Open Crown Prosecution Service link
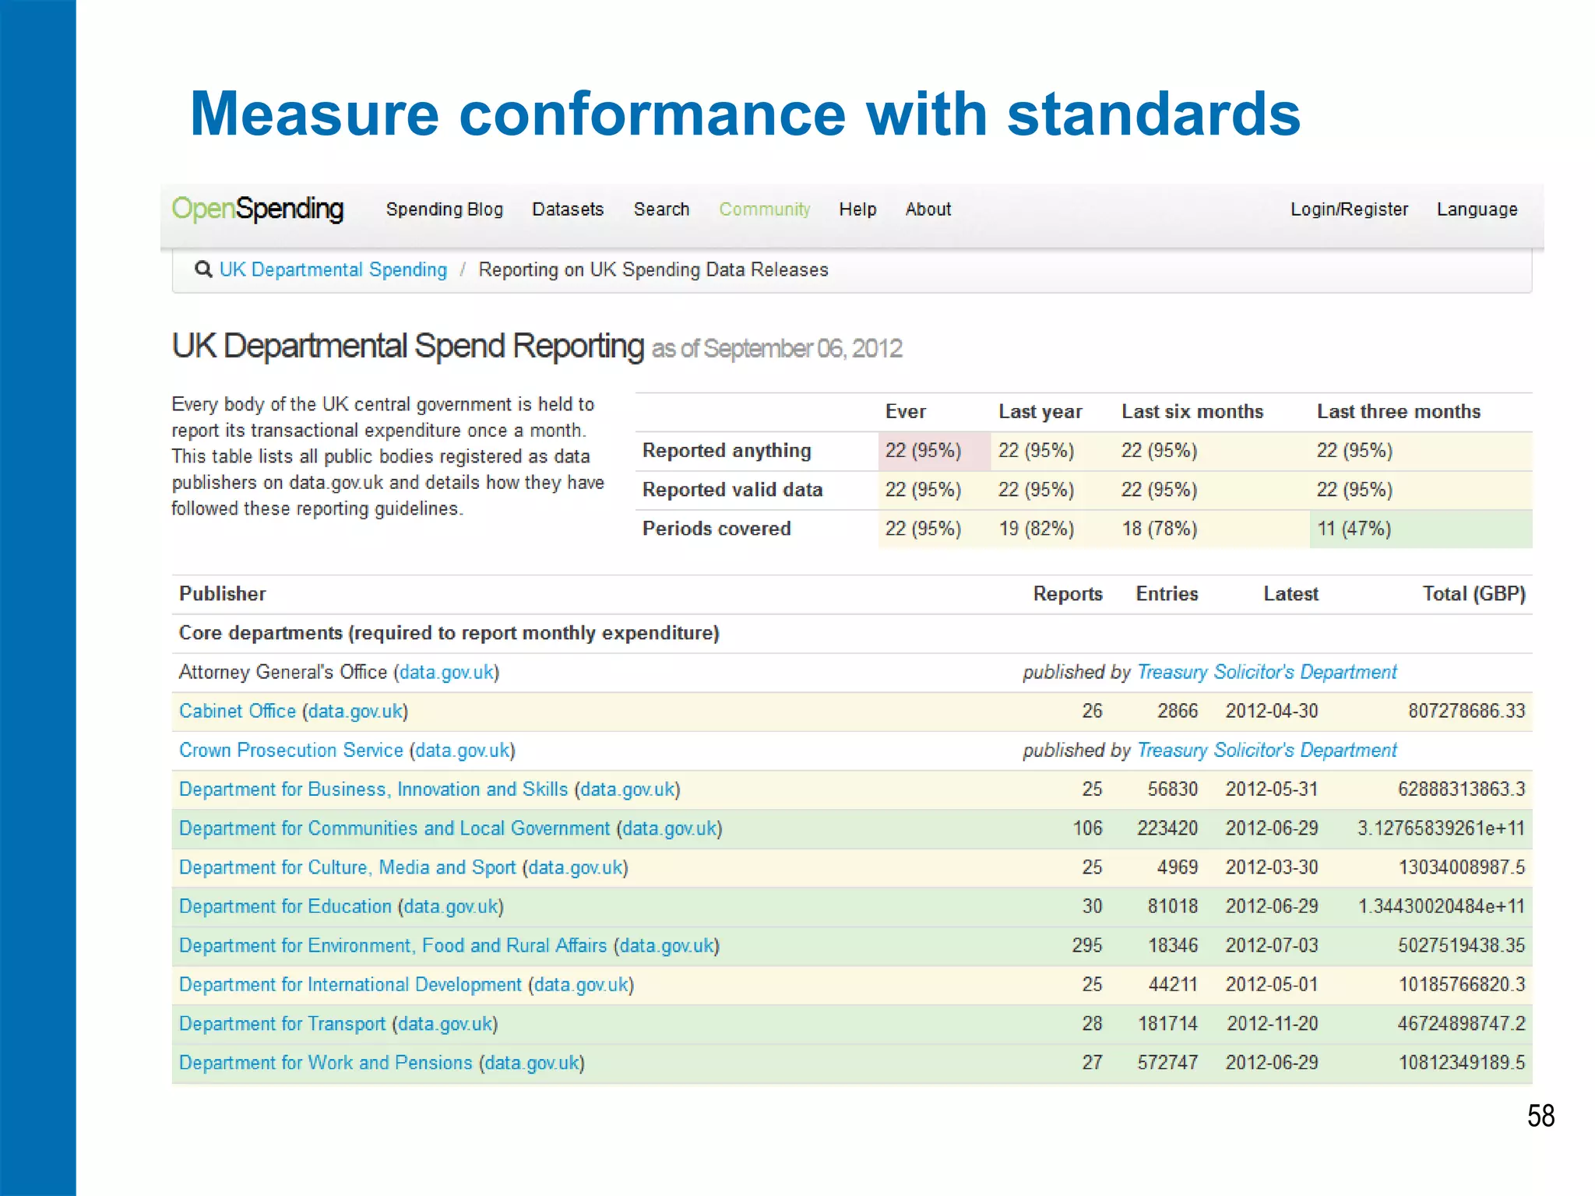 point(291,750)
